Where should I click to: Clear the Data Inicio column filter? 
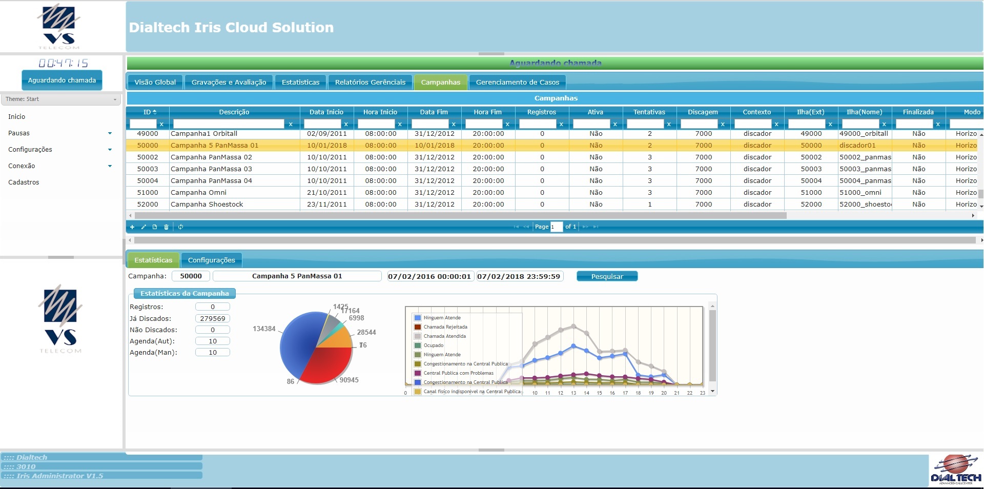pos(346,124)
